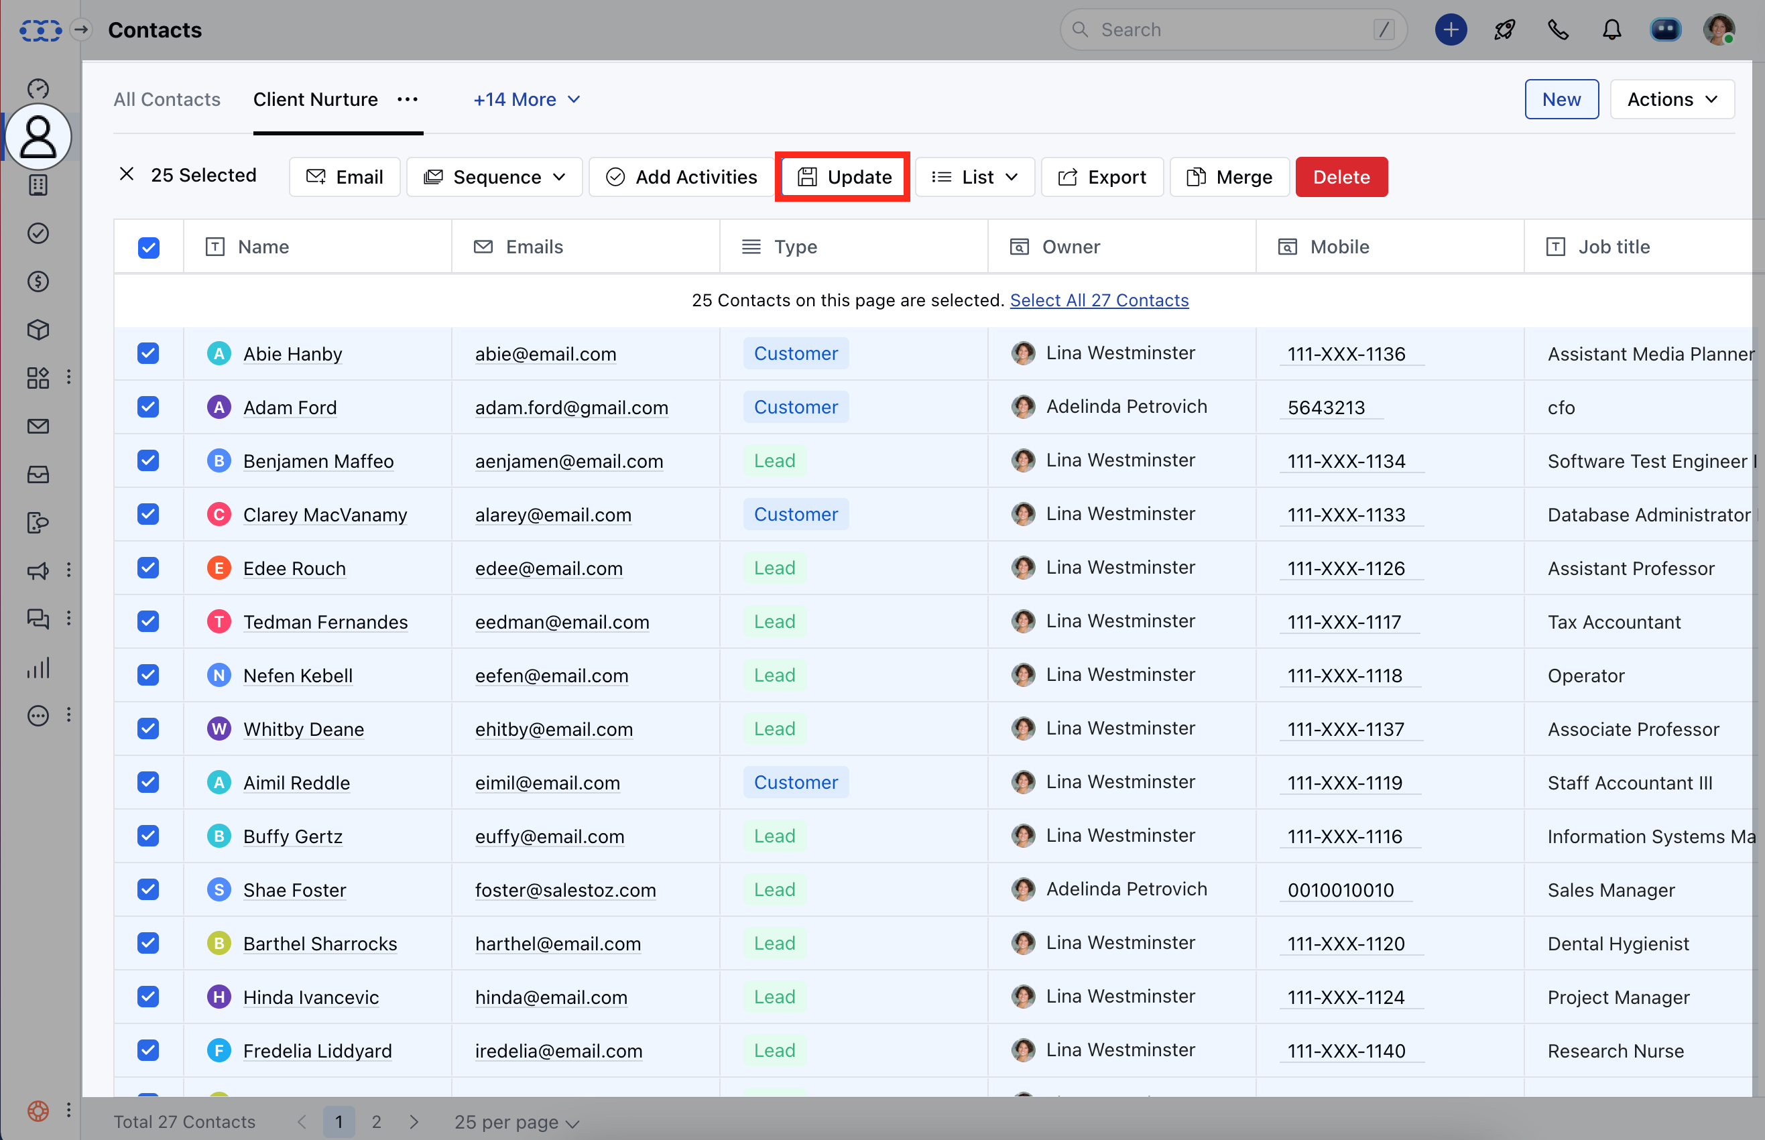This screenshot has height=1140, width=1765.
Task: Click the rocket icon in top bar
Action: click(x=1504, y=29)
